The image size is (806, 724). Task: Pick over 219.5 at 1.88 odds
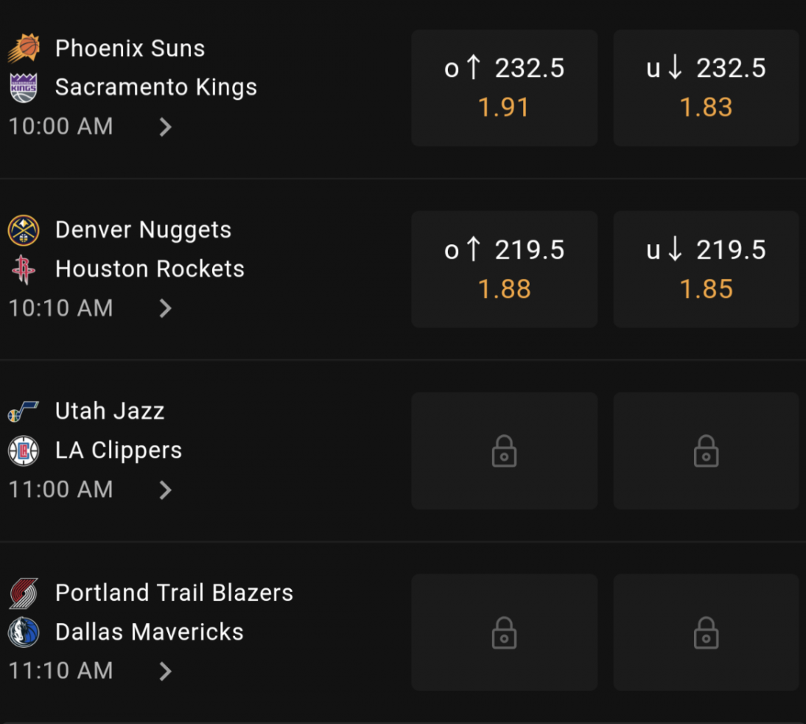(x=504, y=269)
